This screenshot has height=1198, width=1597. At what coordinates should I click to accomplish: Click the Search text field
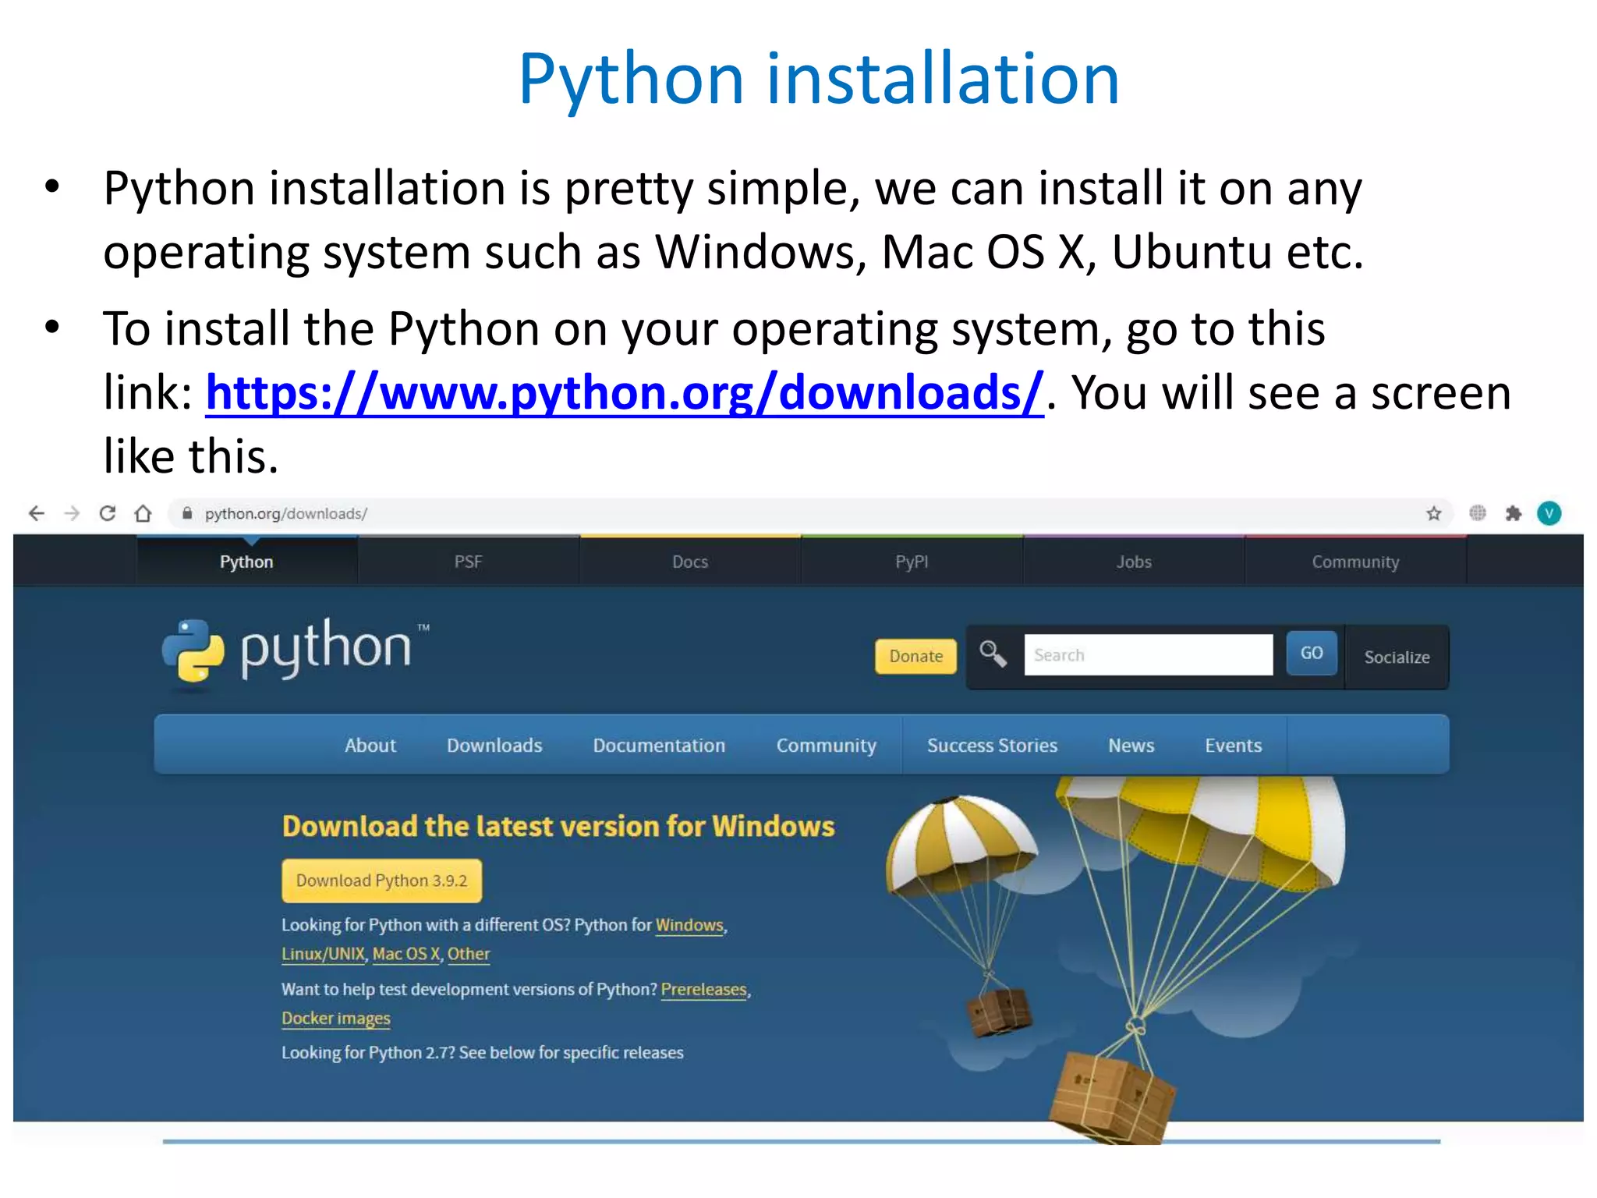click(x=1148, y=654)
